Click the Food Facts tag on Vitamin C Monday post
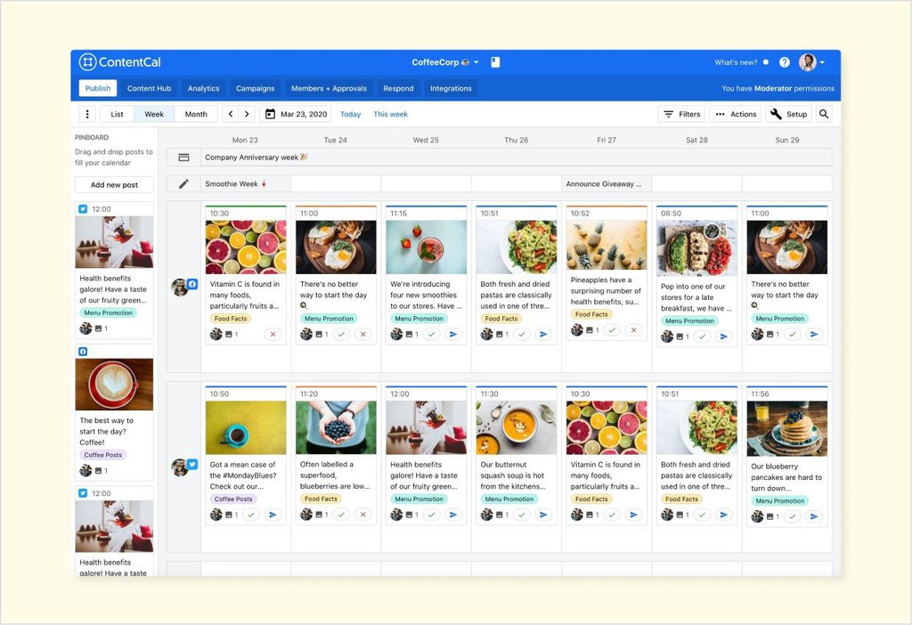912x625 pixels. 231,319
